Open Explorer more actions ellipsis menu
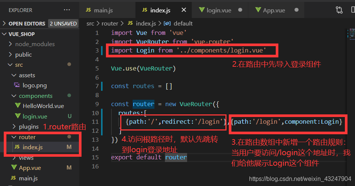This screenshot has height=186, width=355. tap(67, 10)
